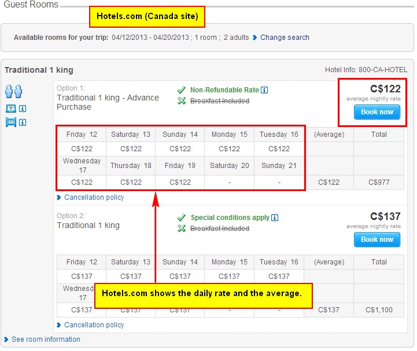Click trip dates 04/12/2013 - 04/20/2013
This screenshot has width=417, height=351.
[150, 38]
